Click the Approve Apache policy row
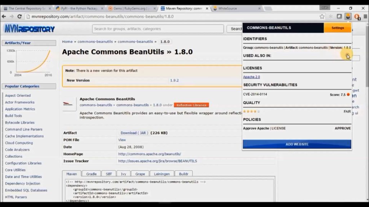Image resolution: width=369 pixels, height=207 pixels. click(x=297, y=128)
